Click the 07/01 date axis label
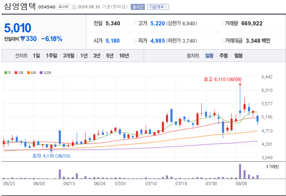The image size is (286, 196). click(x=120, y=184)
